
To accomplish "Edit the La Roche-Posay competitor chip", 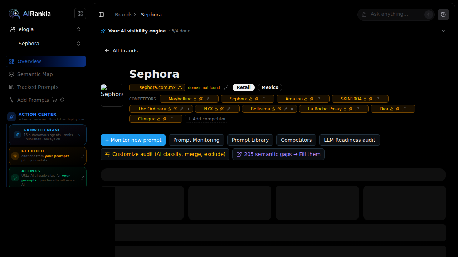I will (x=357, y=109).
